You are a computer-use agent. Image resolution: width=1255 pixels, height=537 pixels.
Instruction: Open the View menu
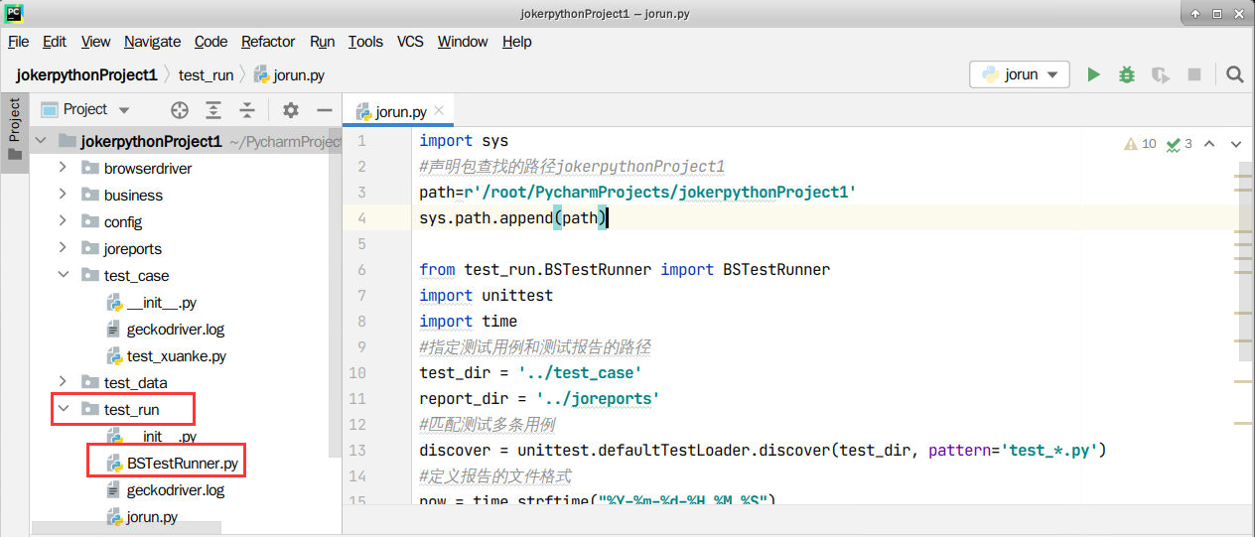[x=95, y=42]
